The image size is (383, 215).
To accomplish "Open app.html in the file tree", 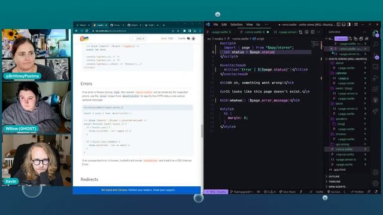I will 339,170.
